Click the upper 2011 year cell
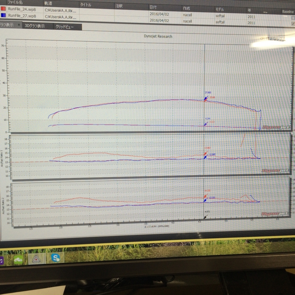Screen dimensions: 295x295 tap(251, 17)
